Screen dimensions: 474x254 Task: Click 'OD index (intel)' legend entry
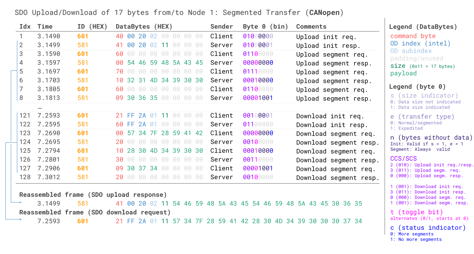[x=421, y=43]
